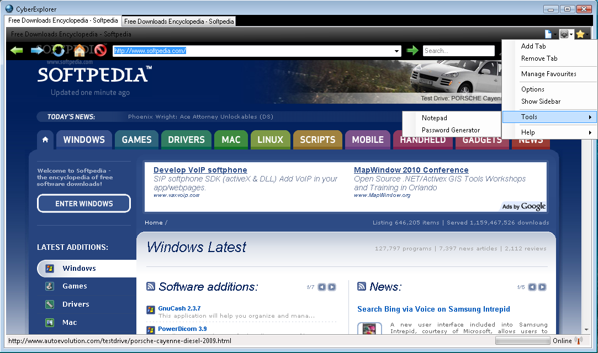Click the page scrollbar down arrow
This screenshot has width=598, height=353.
point(586,330)
